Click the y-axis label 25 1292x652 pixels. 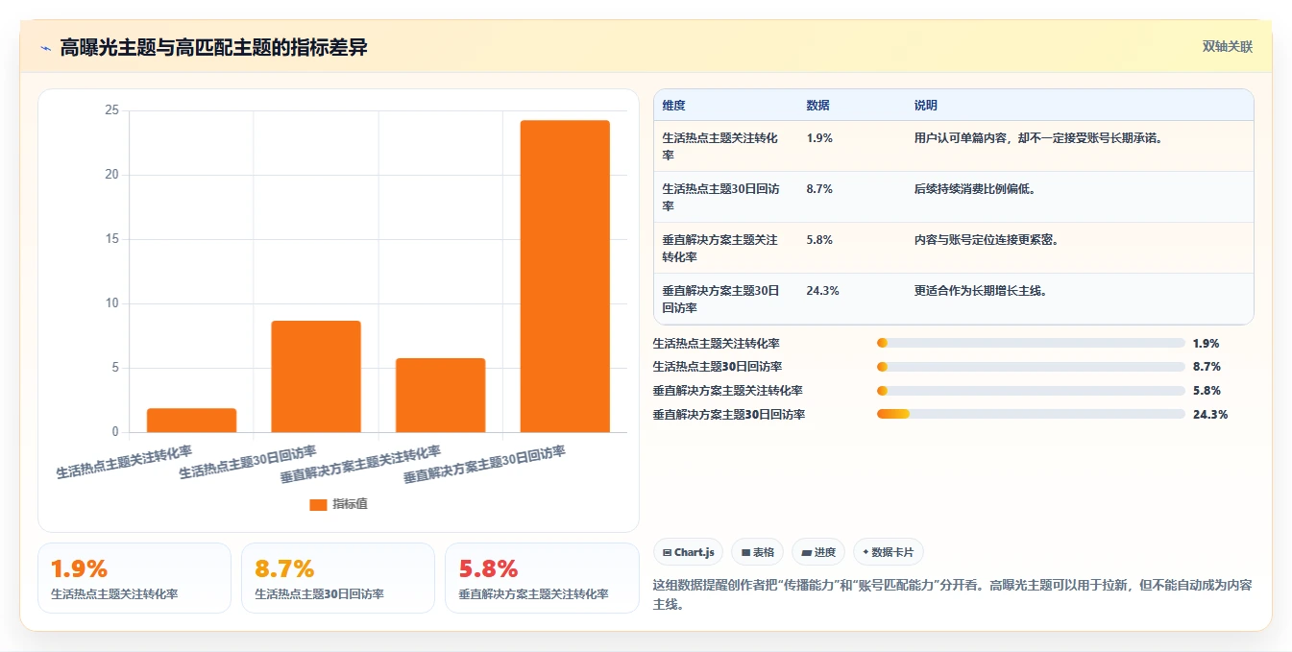[x=111, y=110]
